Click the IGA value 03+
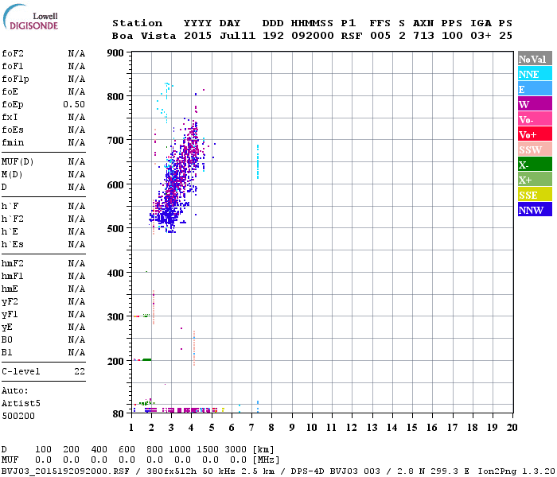Viewport: 557px width, 477px height. coord(481,36)
